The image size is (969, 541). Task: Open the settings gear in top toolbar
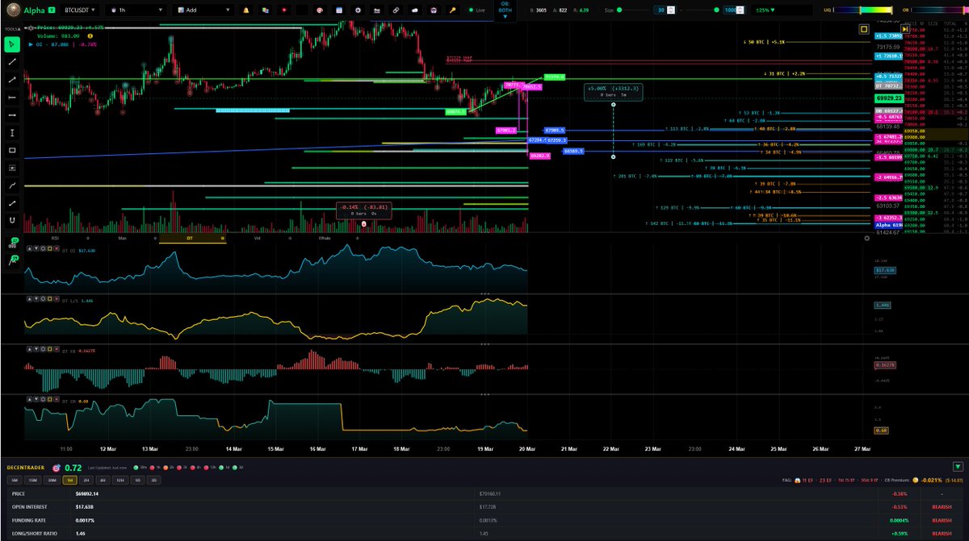click(x=358, y=10)
